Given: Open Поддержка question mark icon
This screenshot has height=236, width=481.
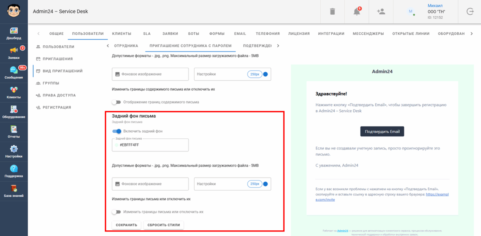Looking at the screenshot, I should (x=14, y=168).
